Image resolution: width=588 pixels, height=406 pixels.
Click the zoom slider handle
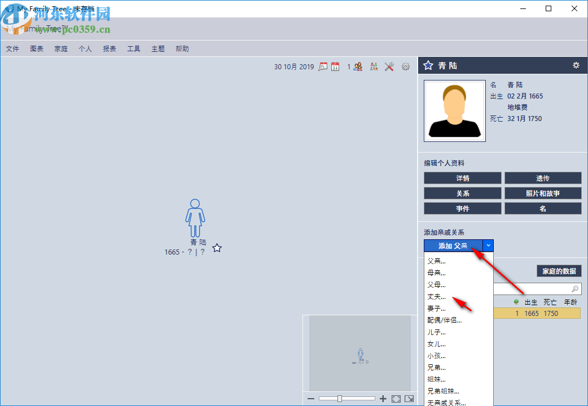coord(340,399)
